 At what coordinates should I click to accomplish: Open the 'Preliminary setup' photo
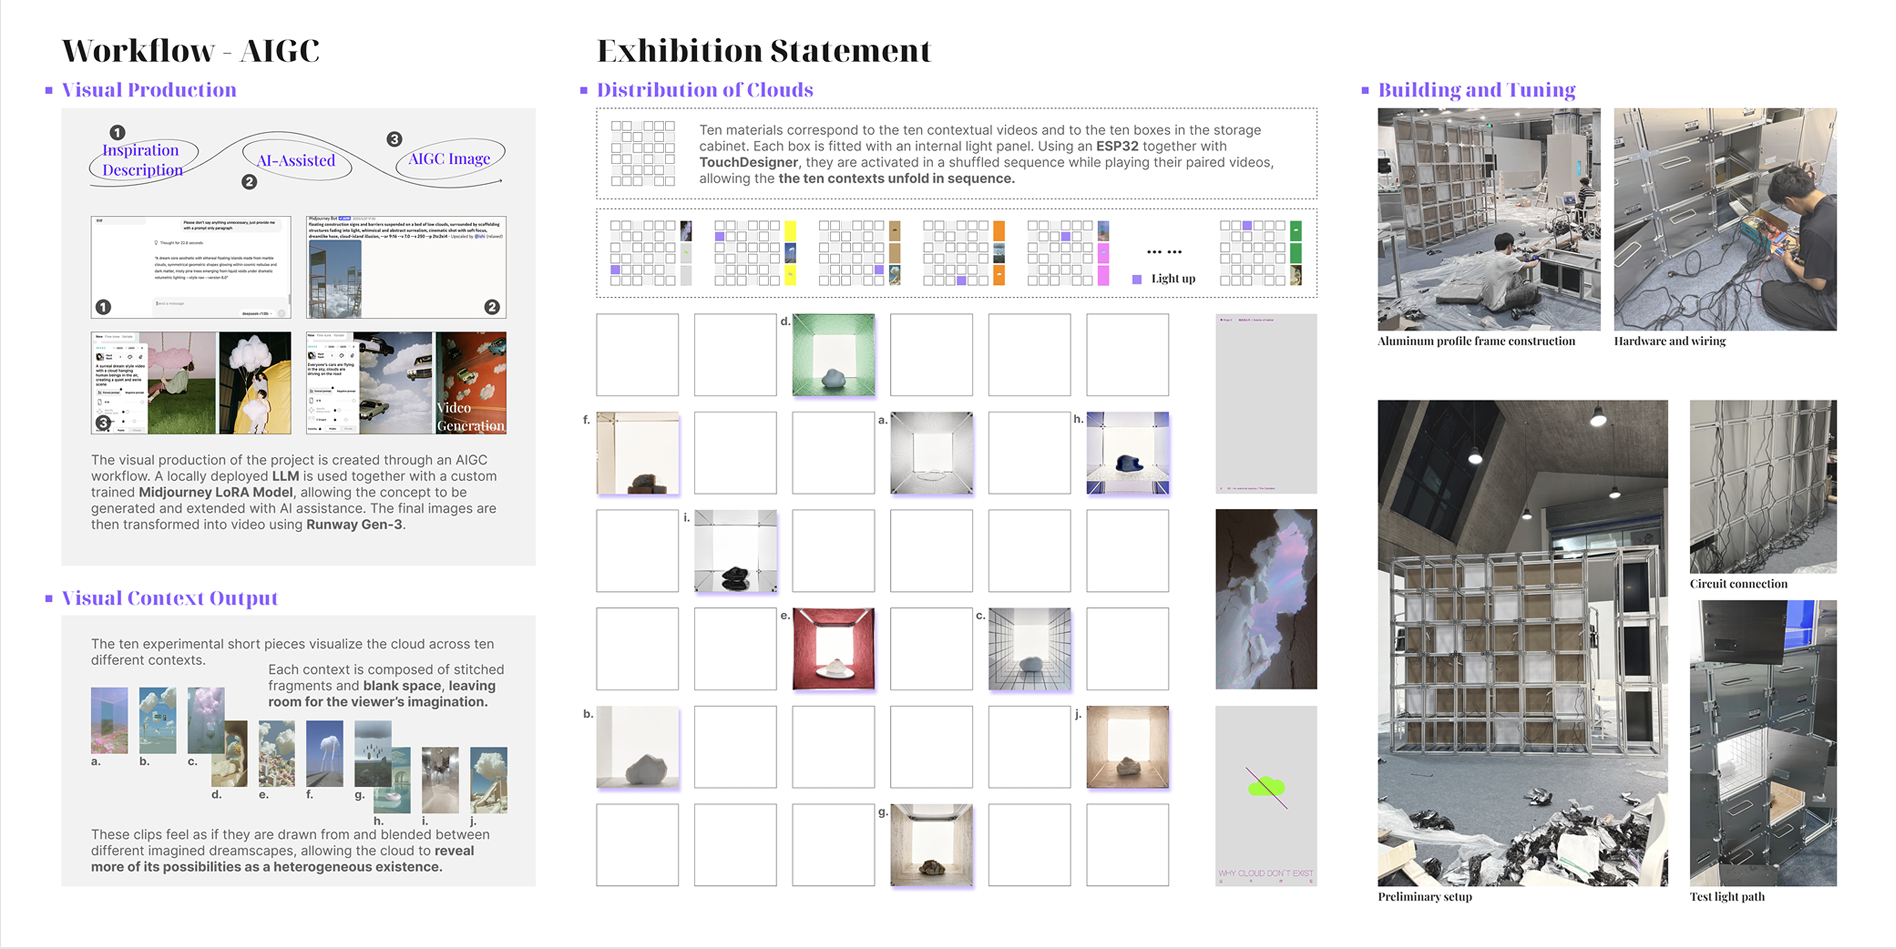point(1523,643)
